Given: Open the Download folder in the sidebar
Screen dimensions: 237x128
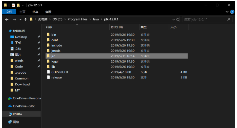Looking at the screenshot, I should tap(22, 84).
